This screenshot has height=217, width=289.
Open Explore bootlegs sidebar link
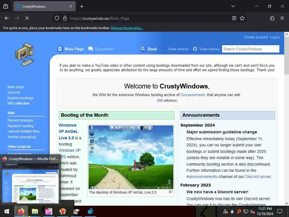coord(20,98)
